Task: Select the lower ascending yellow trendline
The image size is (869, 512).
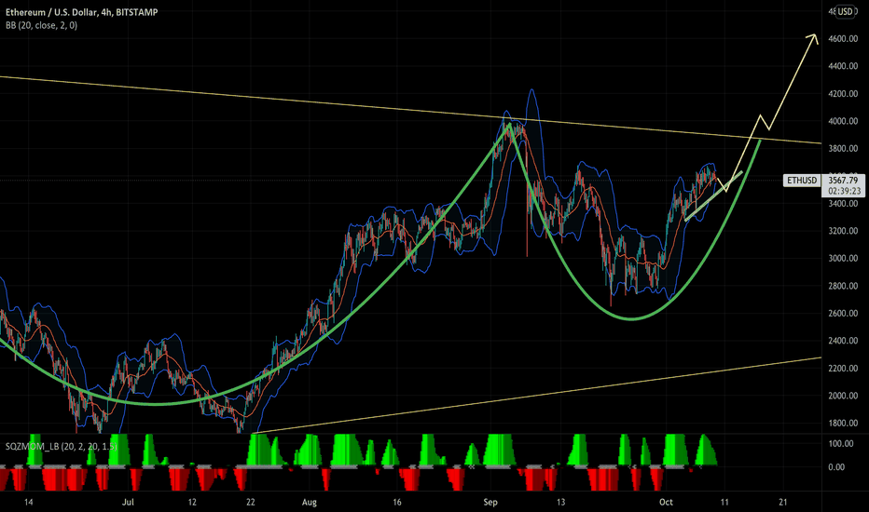Action: pos(536,396)
